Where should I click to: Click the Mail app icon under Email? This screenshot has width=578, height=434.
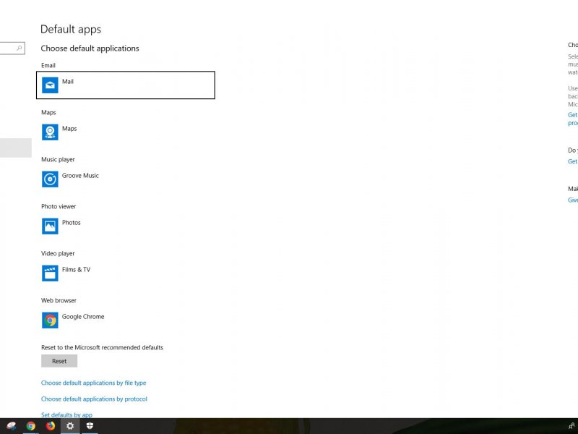coord(50,85)
